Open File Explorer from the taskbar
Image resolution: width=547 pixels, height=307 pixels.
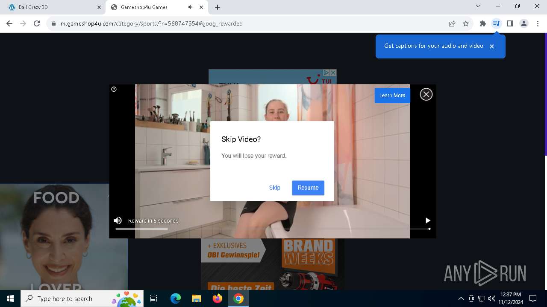196,298
